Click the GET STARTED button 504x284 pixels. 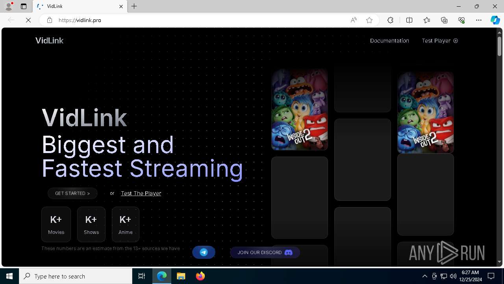click(72, 193)
